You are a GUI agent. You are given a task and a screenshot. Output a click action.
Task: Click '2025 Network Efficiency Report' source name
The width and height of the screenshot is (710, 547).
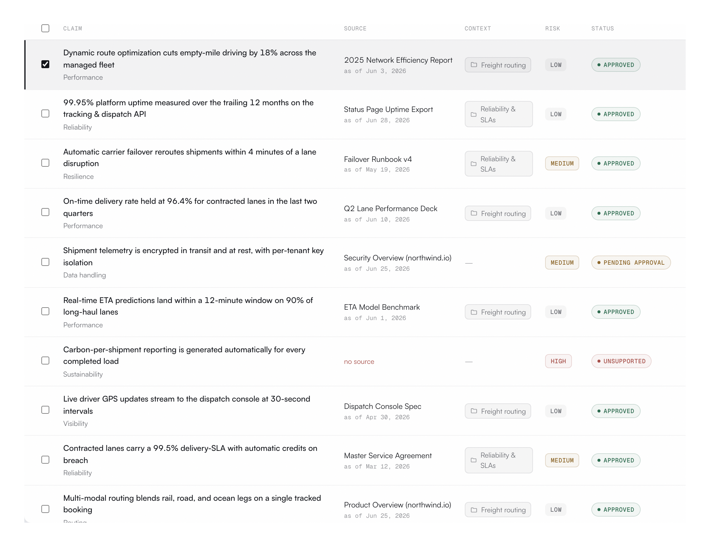[x=398, y=60]
